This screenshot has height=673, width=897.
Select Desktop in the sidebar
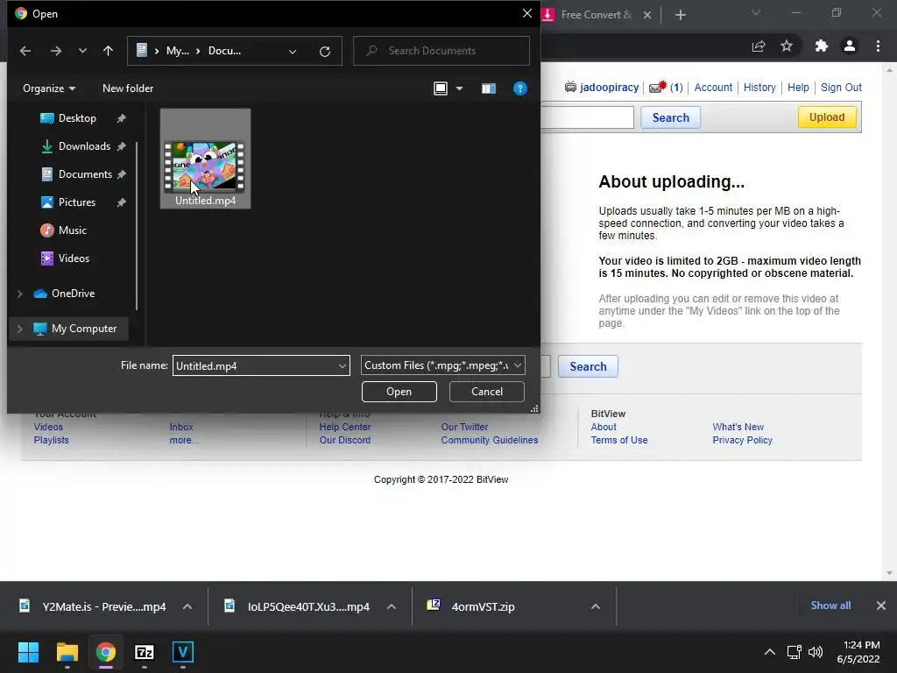(77, 118)
